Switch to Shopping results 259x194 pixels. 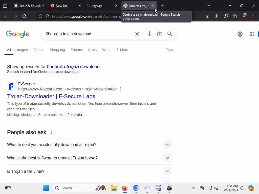(57, 50)
